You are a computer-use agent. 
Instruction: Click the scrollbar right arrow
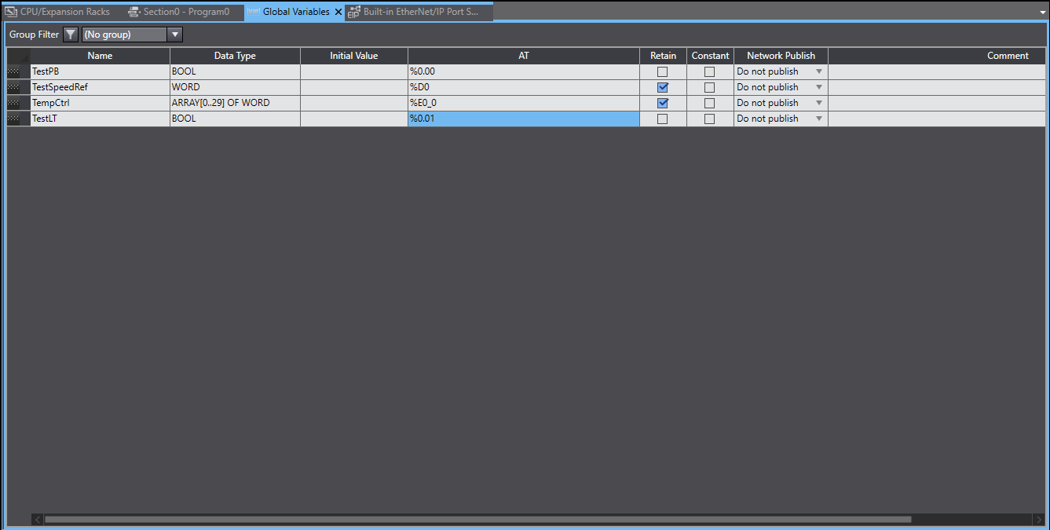[x=1037, y=519]
